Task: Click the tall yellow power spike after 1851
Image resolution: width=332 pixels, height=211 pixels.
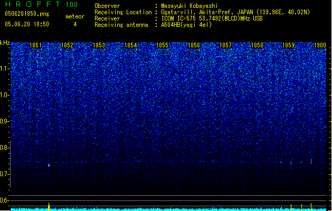Action: tap(49, 207)
